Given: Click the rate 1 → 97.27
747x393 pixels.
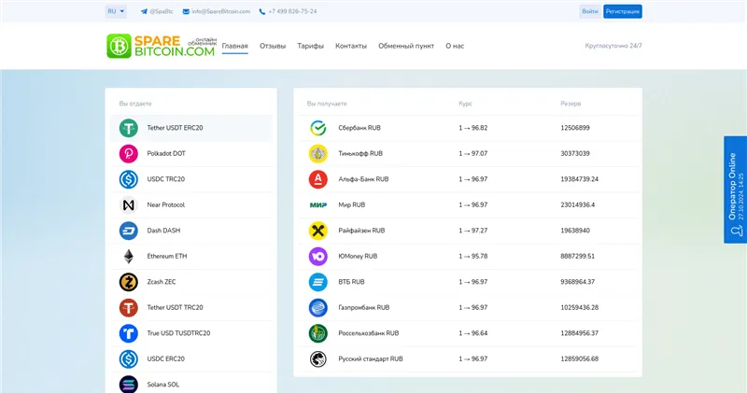Looking at the screenshot, I should point(473,231).
